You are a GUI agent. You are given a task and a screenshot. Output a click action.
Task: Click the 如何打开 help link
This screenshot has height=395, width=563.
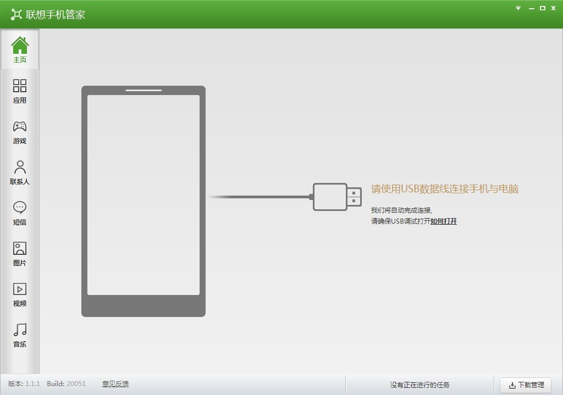point(444,221)
